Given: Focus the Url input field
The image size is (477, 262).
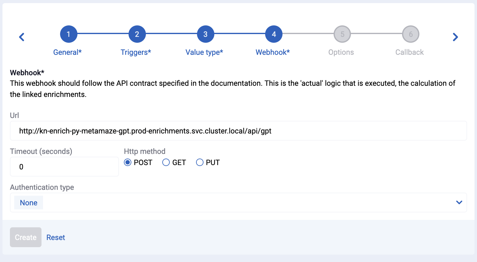Looking at the screenshot, I should point(239,131).
